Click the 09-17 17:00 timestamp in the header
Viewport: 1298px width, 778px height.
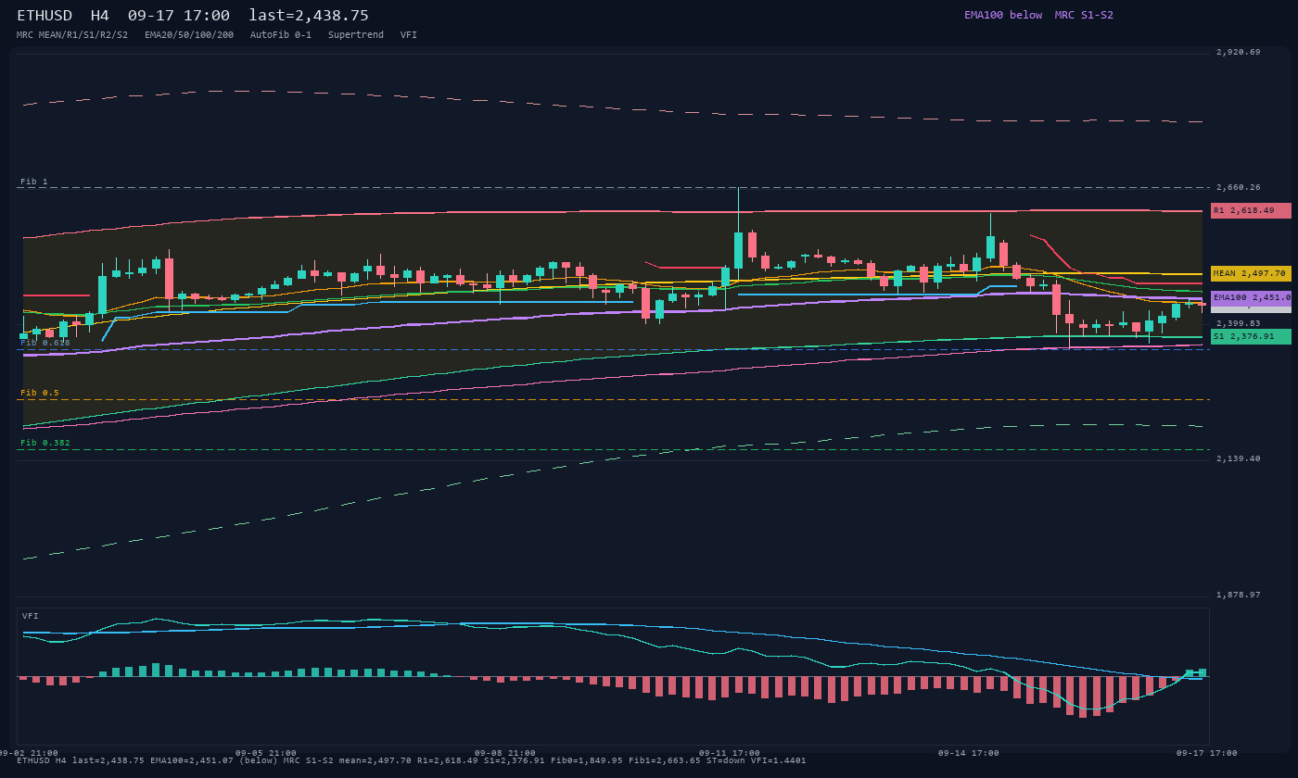pos(179,16)
